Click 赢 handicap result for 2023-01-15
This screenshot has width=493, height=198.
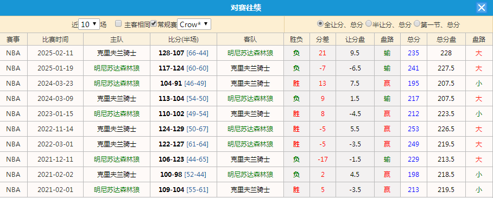(387, 114)
